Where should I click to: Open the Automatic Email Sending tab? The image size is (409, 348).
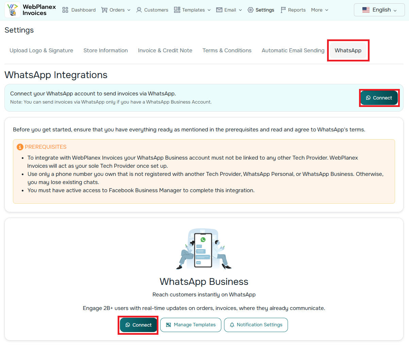(293, 51)
